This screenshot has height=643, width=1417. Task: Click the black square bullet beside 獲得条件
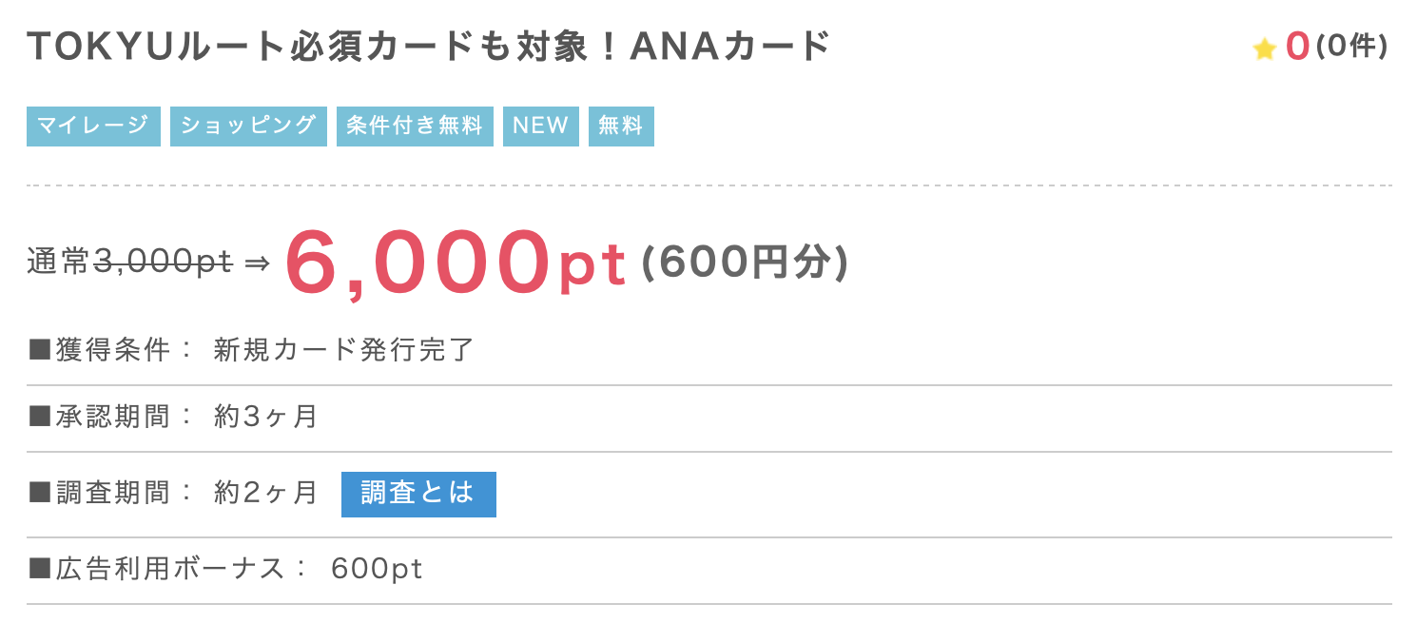[39, 351]
